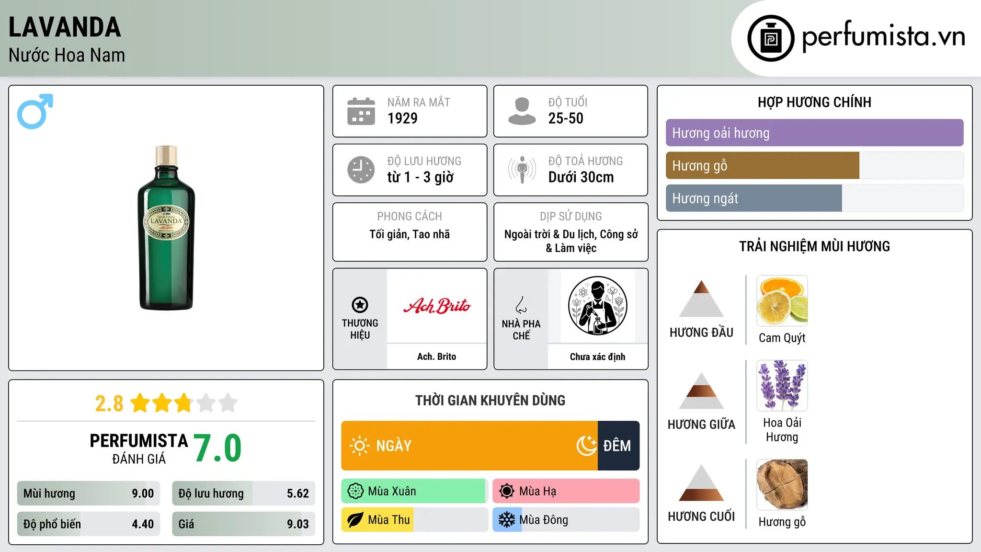This screenshot has height=552, width=981.
Task: Click the clock icon beside Độ lưu hương
Action: [361, 170]
